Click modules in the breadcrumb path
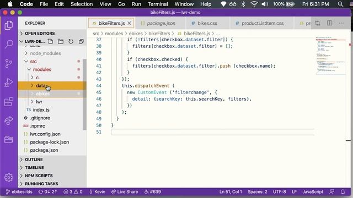The width and height of the screenshot is (353, 198). tap(114, 34)
